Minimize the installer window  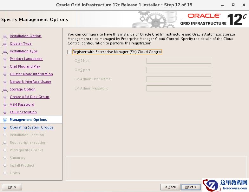222,5
